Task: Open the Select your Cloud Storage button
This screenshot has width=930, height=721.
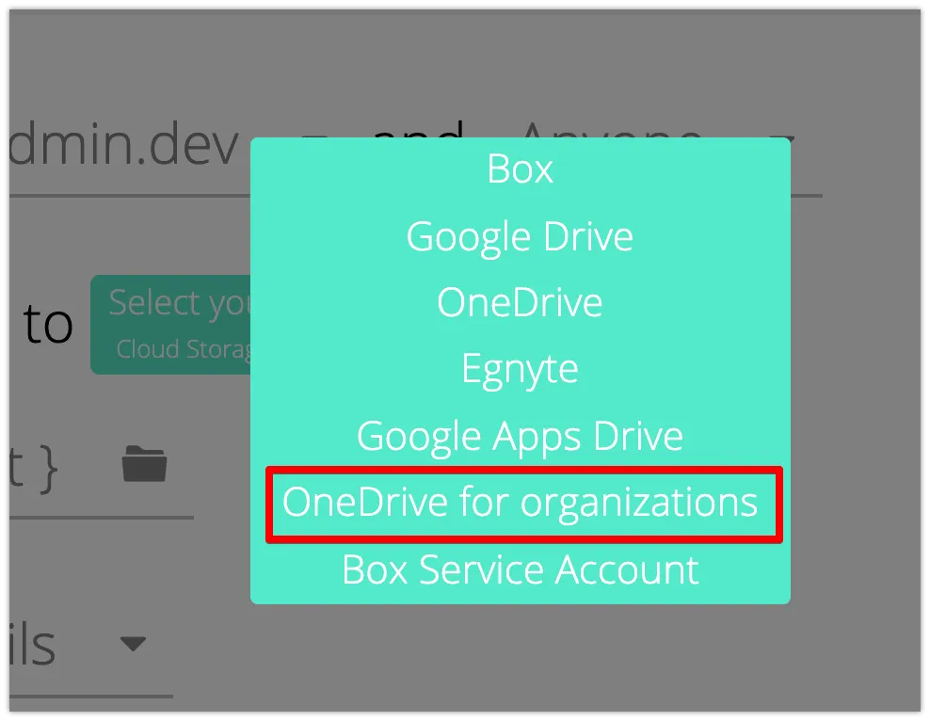Action: coord(170,325)
